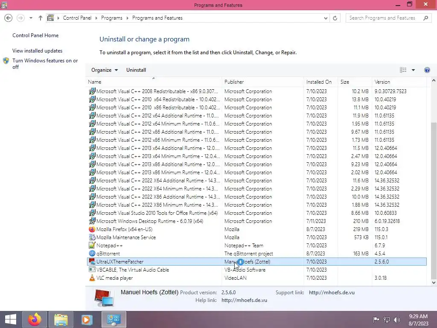
Task: Sort by the Name column header
Action: pos(154,82)
